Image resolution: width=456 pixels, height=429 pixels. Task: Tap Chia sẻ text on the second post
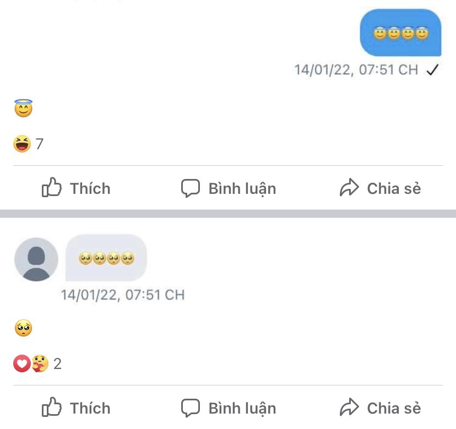click(x=394, y=408)
